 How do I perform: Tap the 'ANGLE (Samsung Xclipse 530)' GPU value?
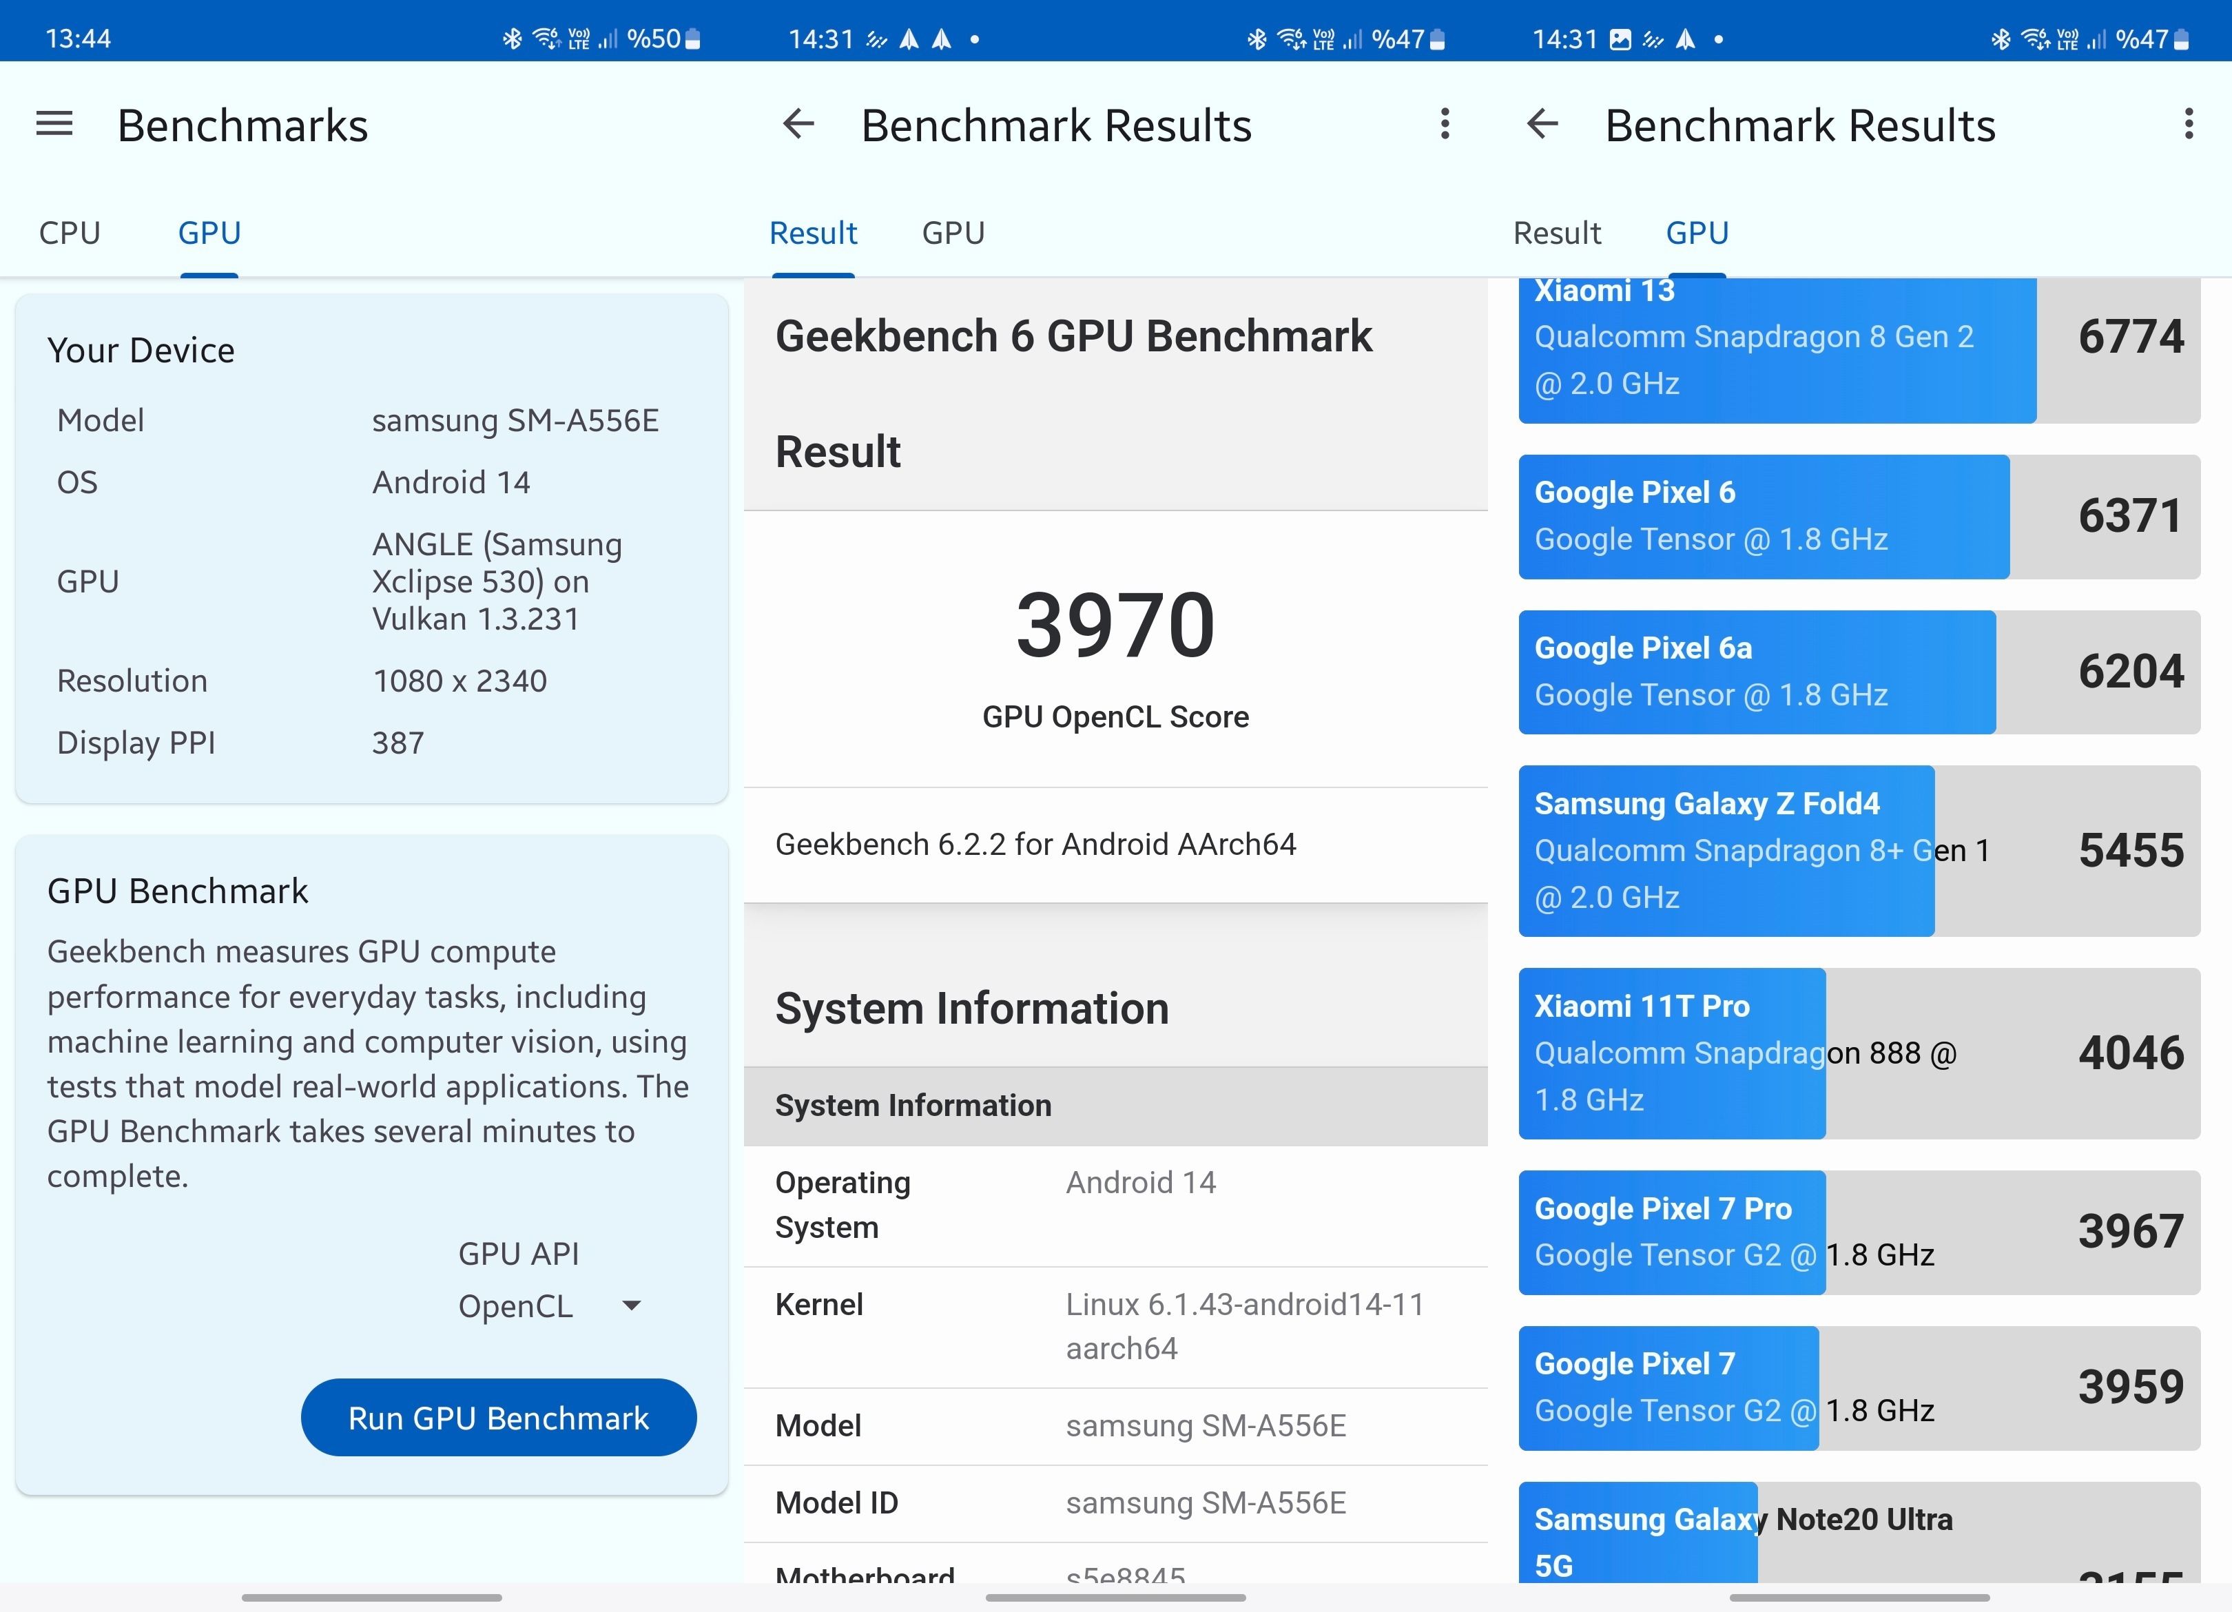pos(497,581)
